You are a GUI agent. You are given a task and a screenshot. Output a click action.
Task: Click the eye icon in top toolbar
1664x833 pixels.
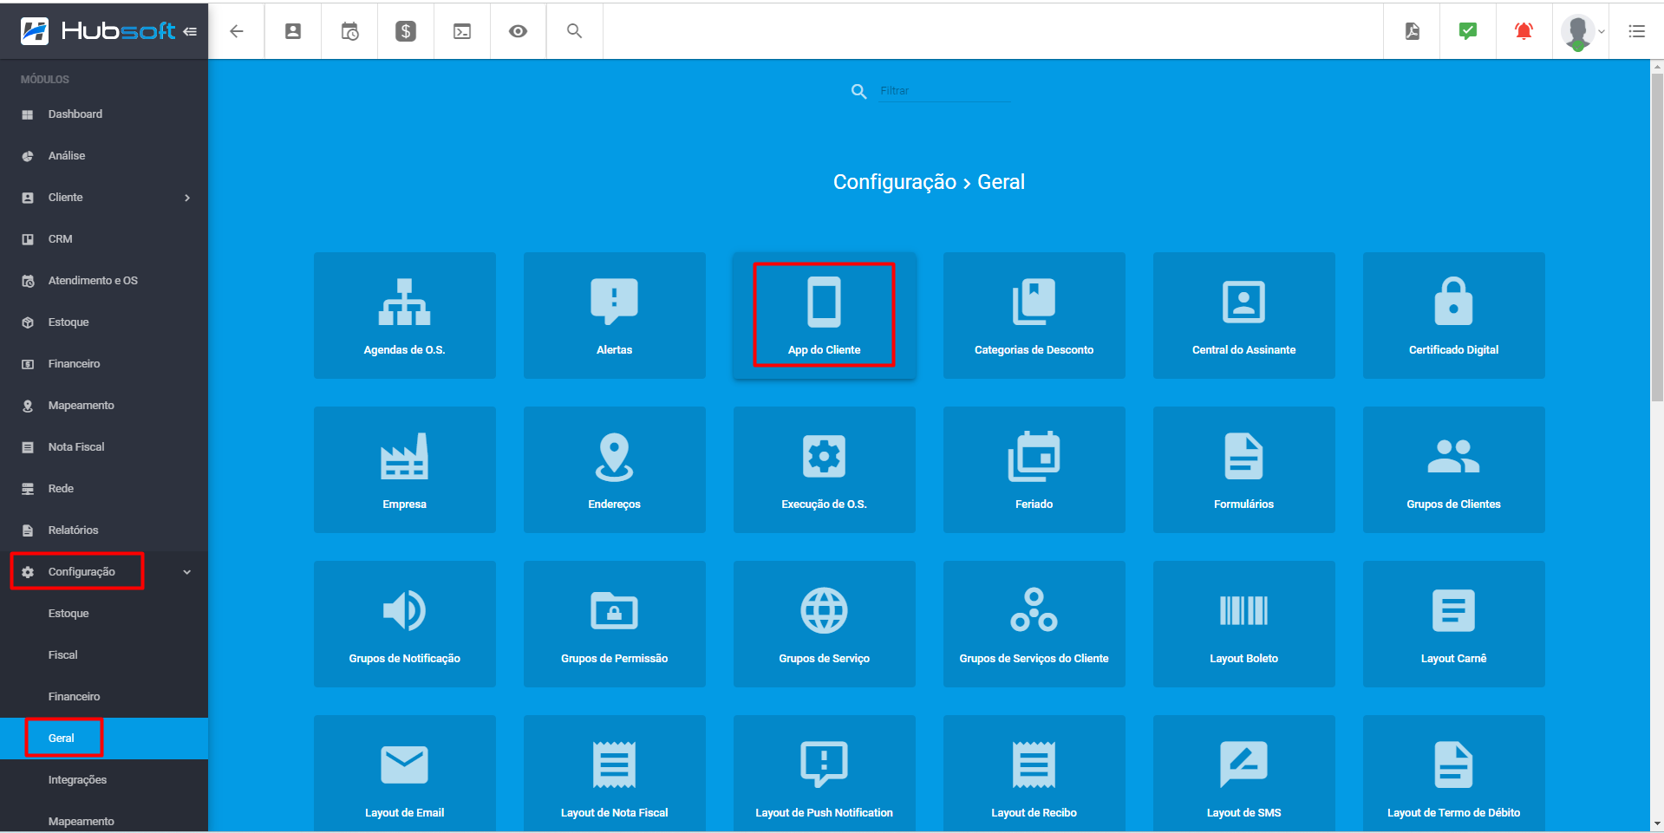click(x=518, y=31)
